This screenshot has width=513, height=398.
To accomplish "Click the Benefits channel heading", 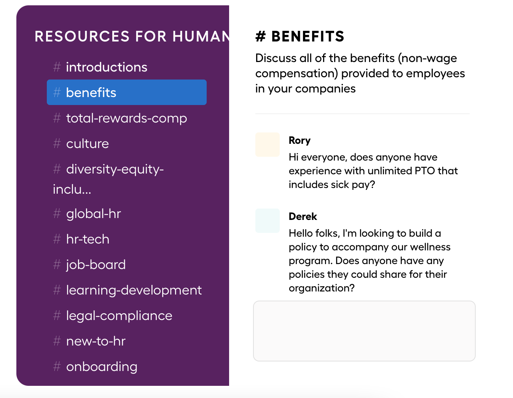I will (300, 37).
